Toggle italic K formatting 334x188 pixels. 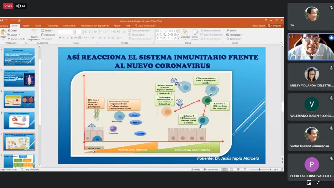pos(64,38)
